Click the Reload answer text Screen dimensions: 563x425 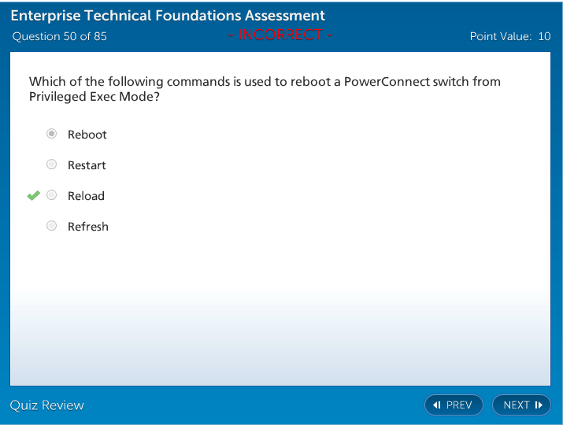[x=86, y=196]
